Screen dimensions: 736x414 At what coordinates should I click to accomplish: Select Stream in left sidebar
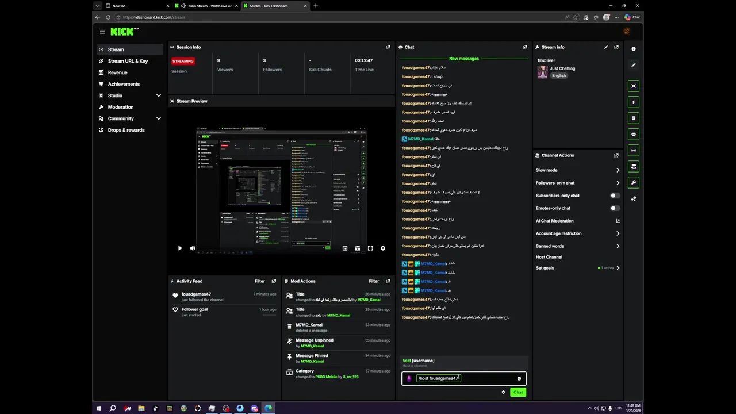[x=130, y=49]
